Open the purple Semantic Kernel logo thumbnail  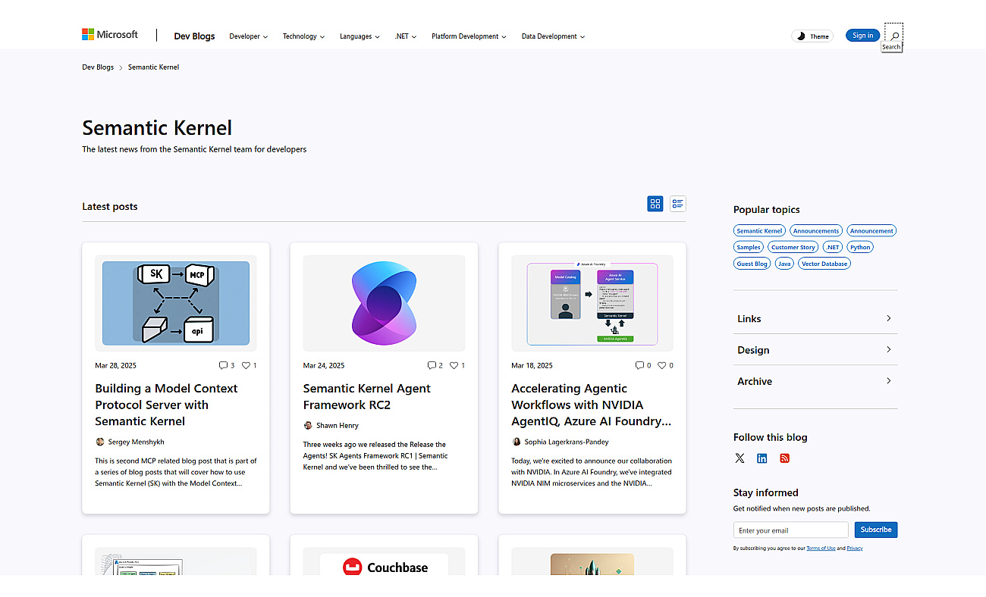pos(384,303)
